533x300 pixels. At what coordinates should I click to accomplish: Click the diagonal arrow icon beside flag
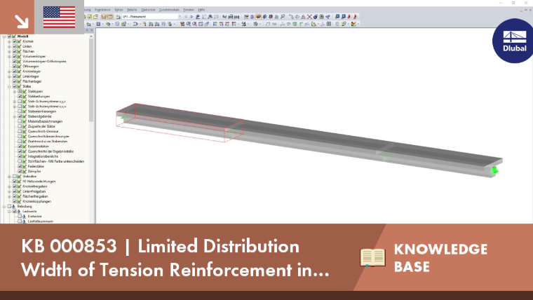point(21,21)
